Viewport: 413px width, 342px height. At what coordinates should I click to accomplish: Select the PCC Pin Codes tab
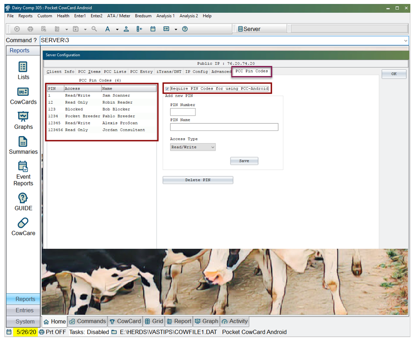(x=252, y=71)
